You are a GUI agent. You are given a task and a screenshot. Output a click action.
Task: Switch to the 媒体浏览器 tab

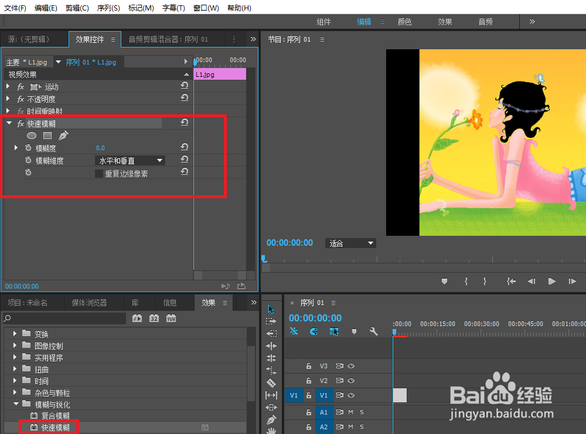[89, 303]
